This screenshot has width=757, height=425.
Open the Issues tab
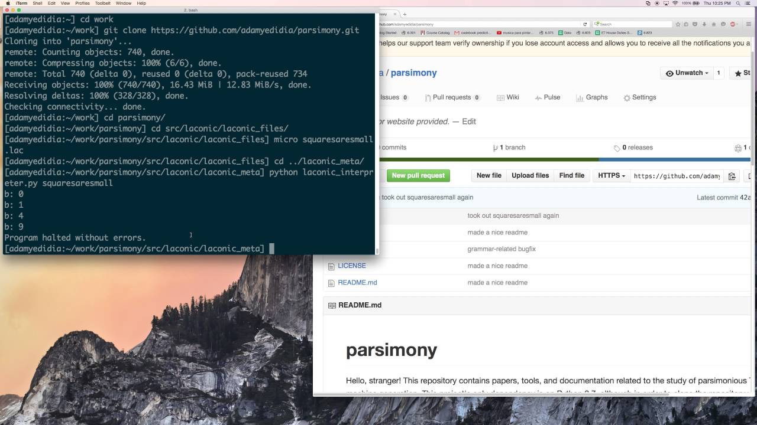tap(393, 97)
